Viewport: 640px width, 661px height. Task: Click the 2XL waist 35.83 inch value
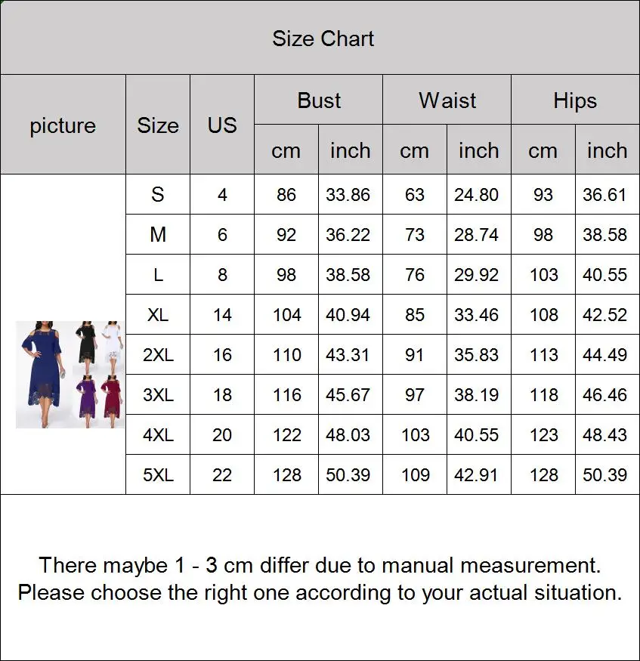(477, 354)
